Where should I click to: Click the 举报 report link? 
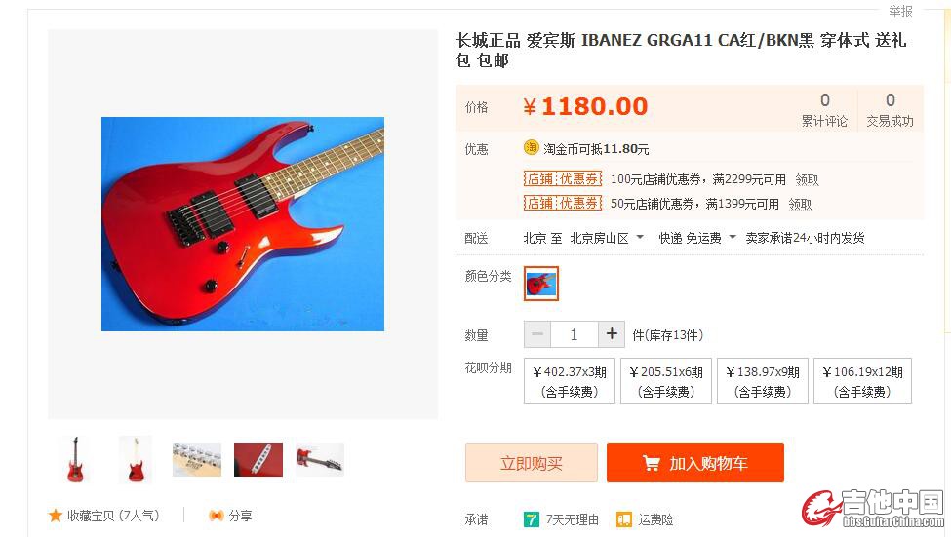click(900, 11)
